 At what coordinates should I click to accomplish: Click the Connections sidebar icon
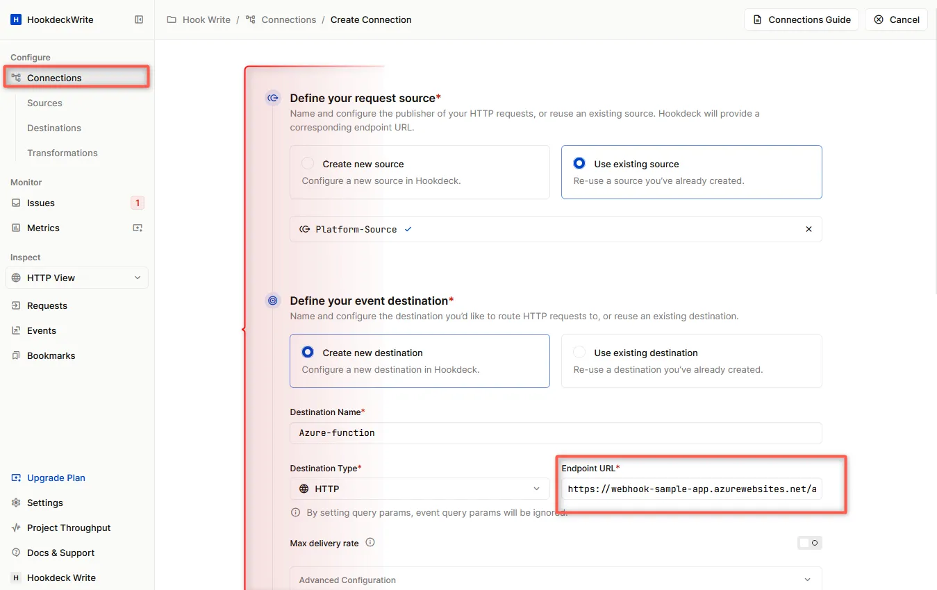16,78
